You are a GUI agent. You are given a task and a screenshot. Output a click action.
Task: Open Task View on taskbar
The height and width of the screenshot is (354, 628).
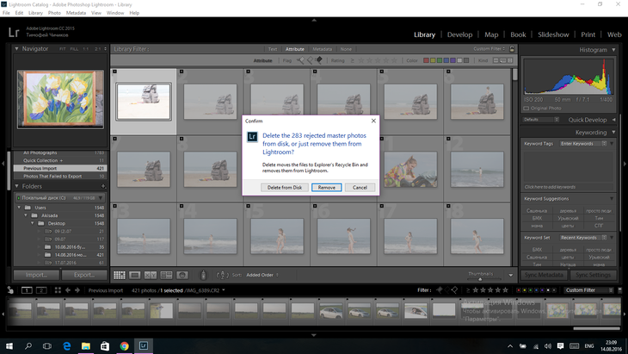(x=47, y=345)
